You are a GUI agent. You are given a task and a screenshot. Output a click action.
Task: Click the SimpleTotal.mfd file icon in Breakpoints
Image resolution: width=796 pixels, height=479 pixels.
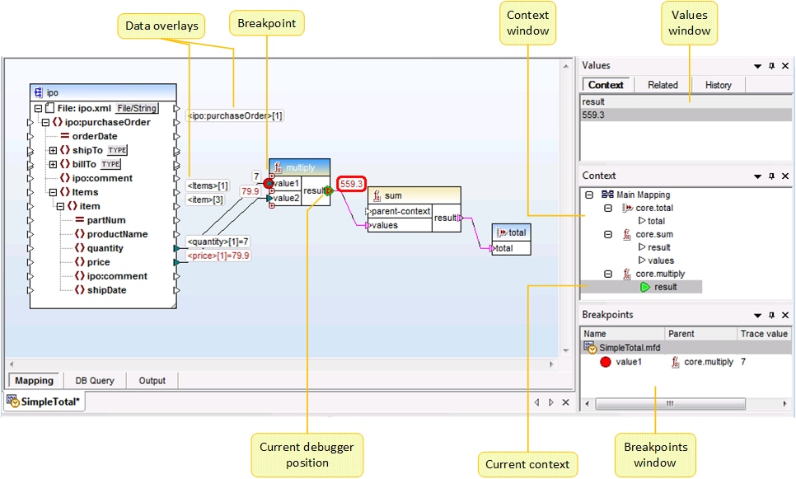[590, 349]
